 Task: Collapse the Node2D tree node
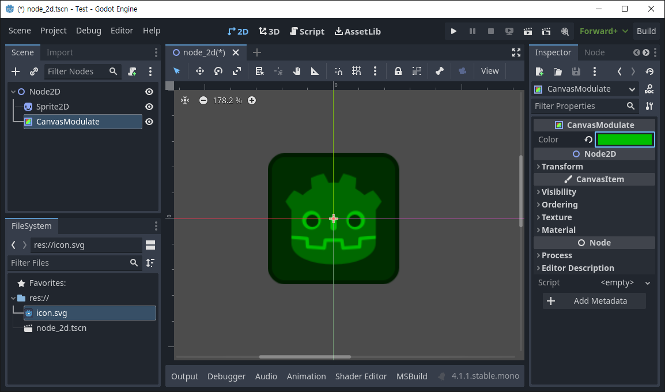13,92
